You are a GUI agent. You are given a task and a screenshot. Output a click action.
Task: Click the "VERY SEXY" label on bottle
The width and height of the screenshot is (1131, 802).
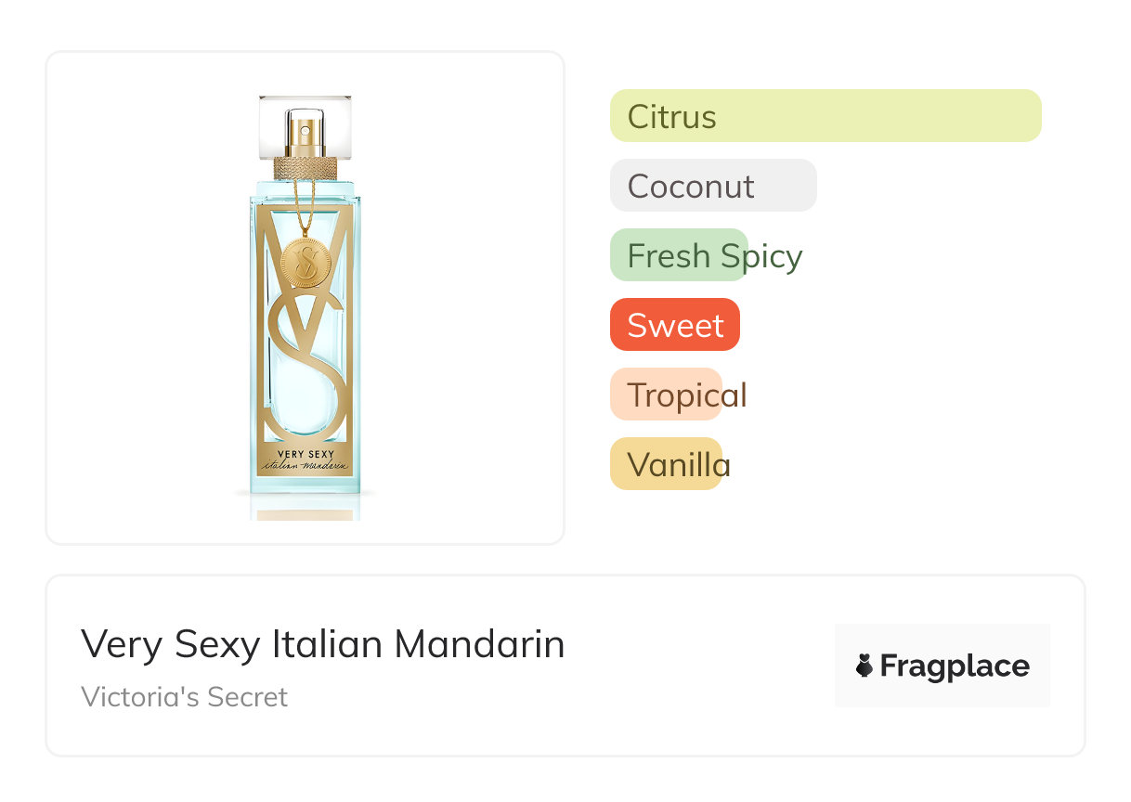(305, 452)
